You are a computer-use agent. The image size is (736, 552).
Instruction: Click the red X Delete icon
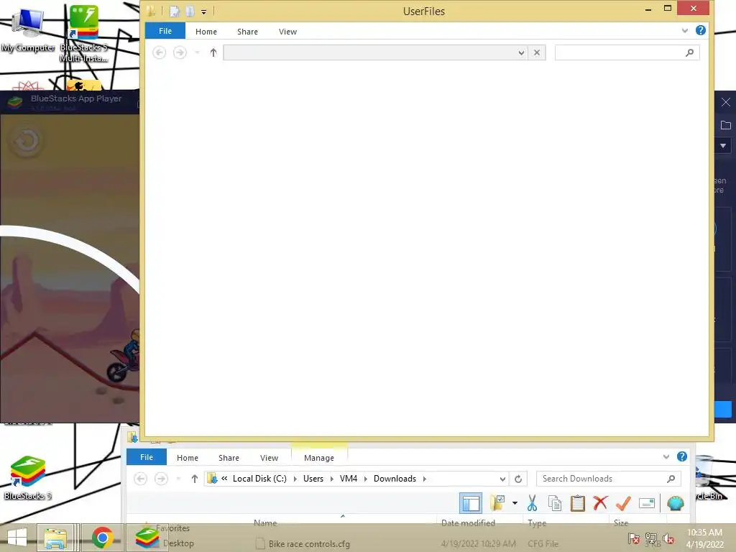(600, 503)
